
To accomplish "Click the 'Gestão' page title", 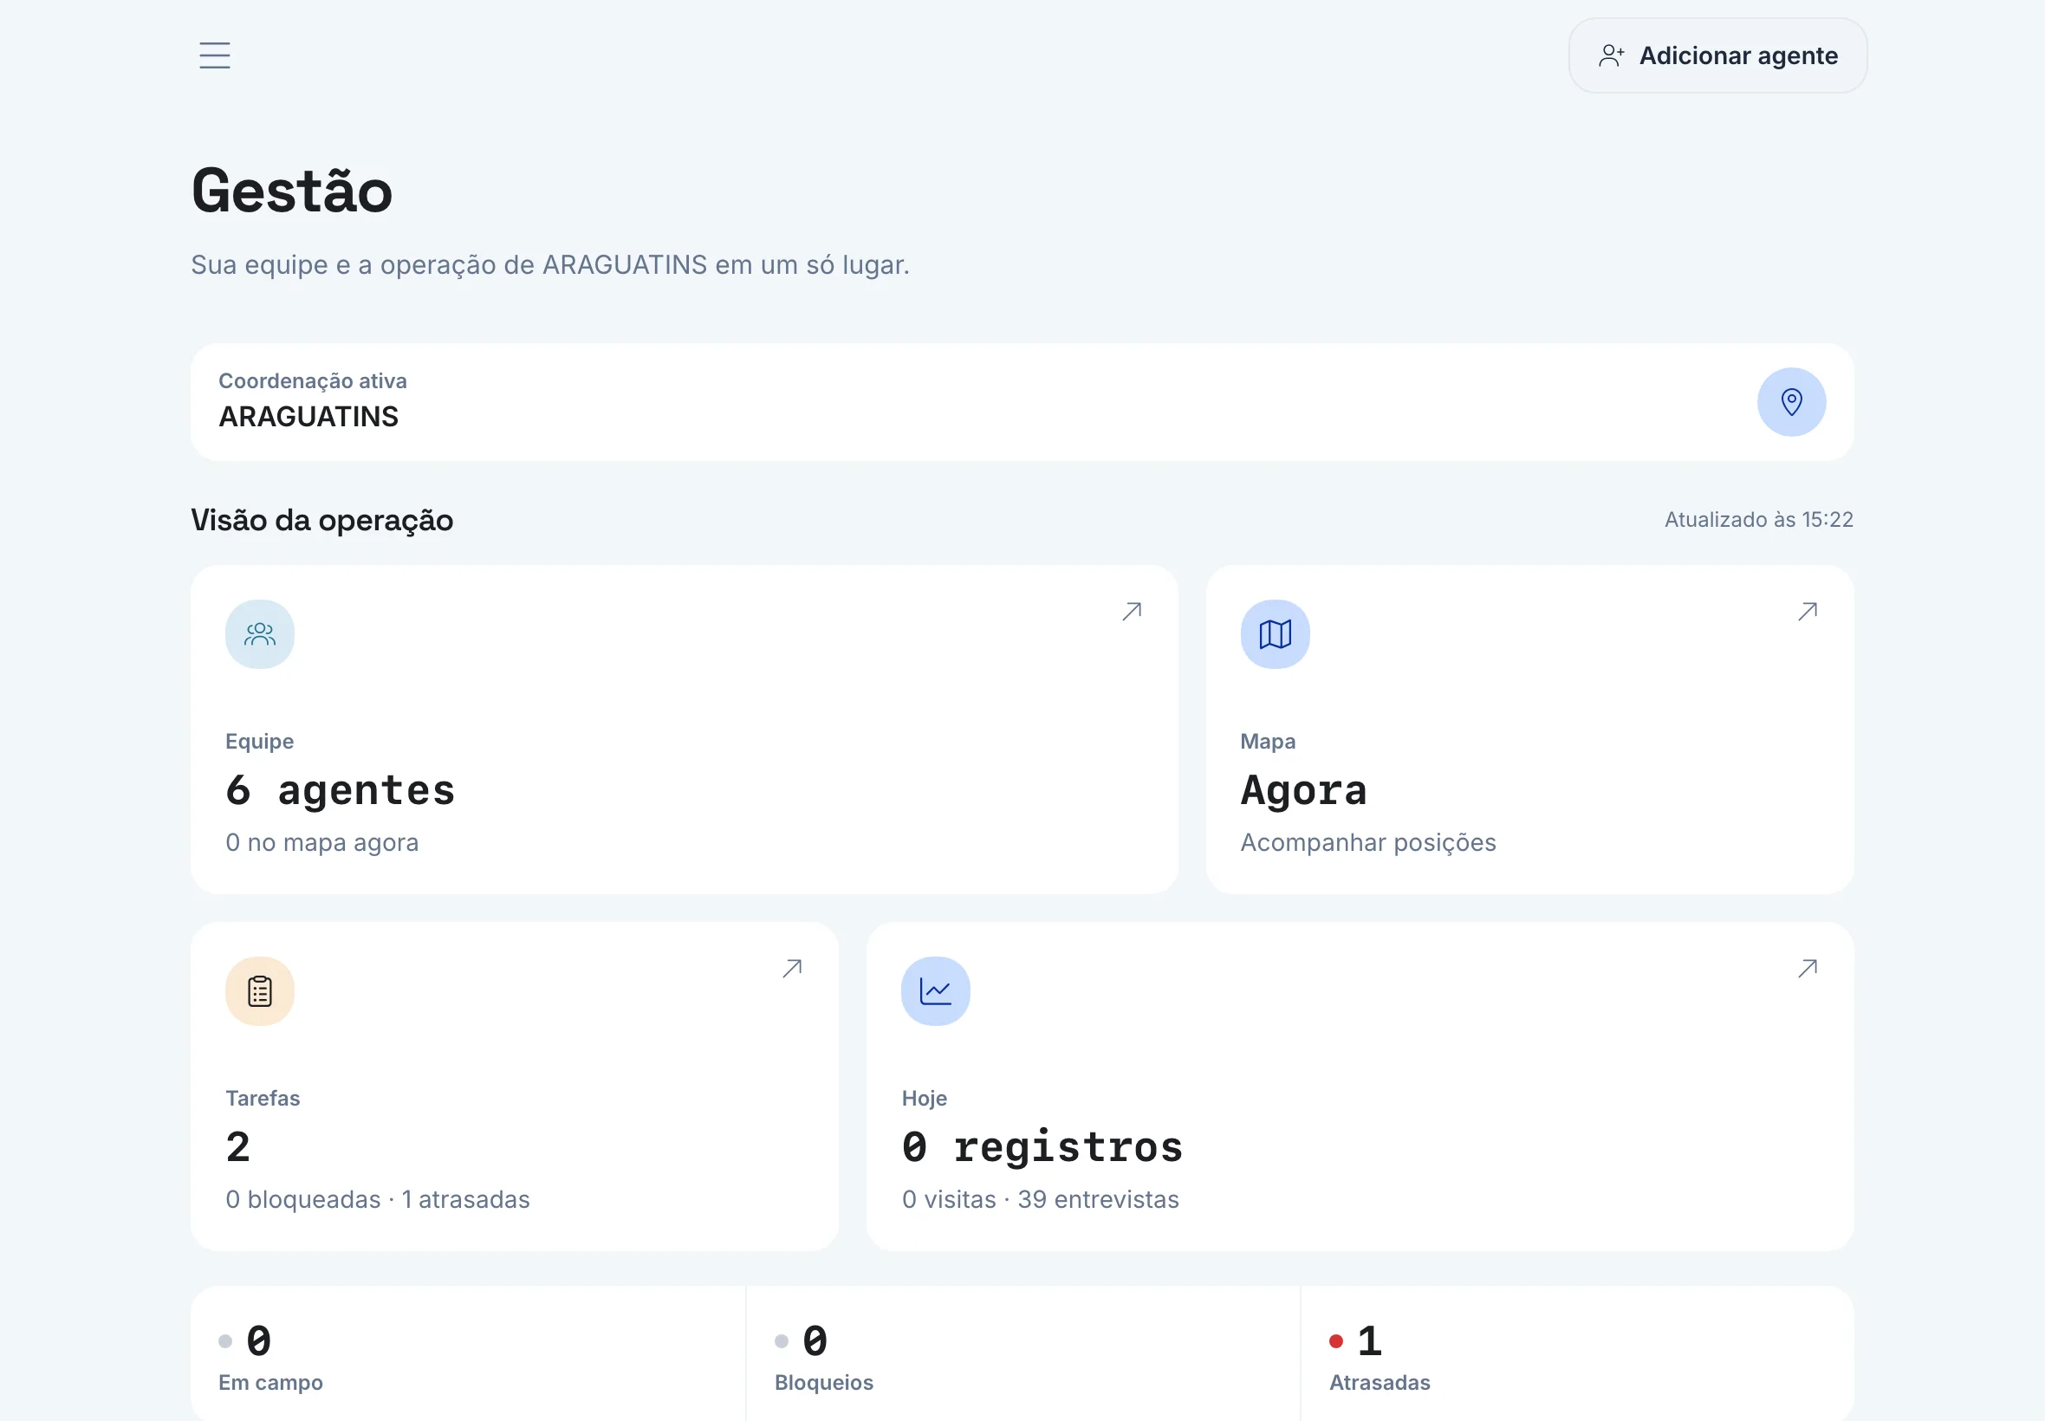I will coord(292,191).
